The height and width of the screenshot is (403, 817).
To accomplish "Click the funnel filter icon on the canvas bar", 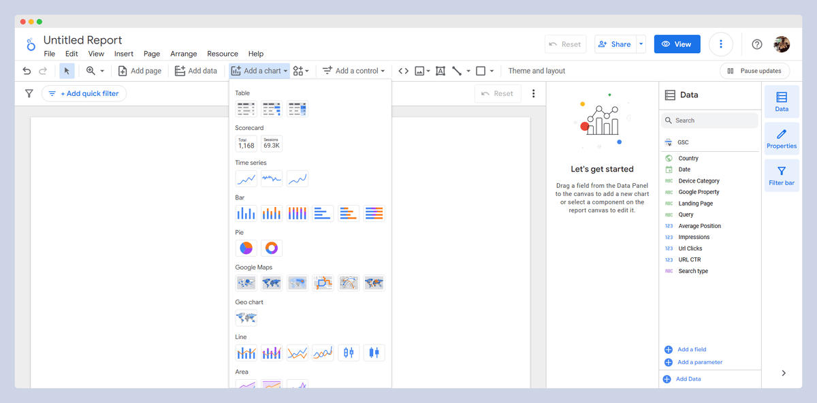I will [29, 94].
